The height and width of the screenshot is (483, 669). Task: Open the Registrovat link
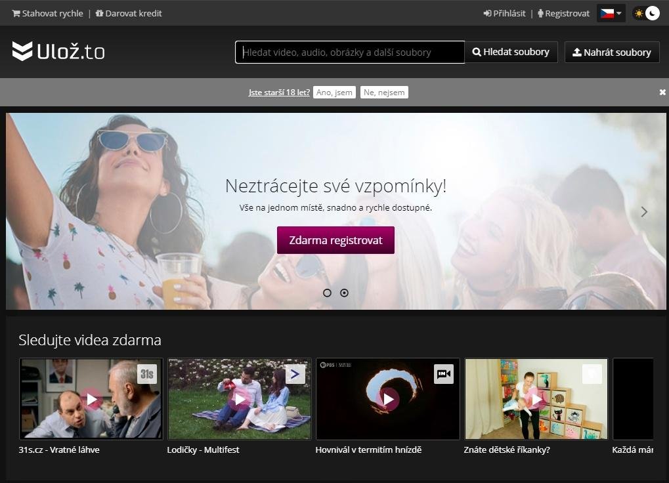coord(563,13)
